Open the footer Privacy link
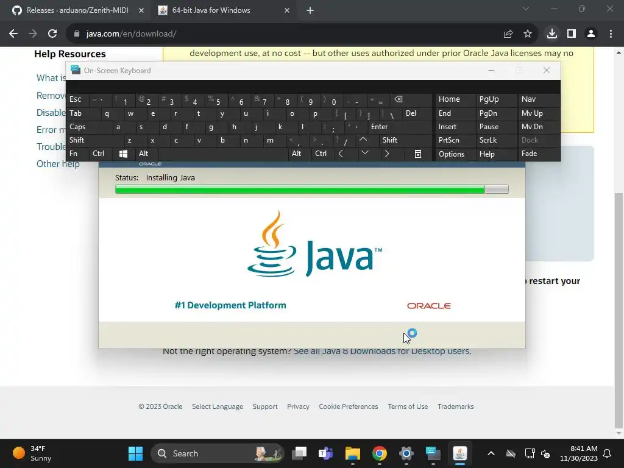 298,406
